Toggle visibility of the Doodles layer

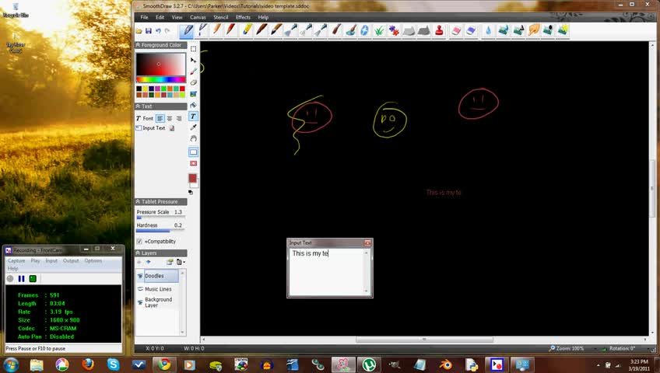[x=140, y=276]
